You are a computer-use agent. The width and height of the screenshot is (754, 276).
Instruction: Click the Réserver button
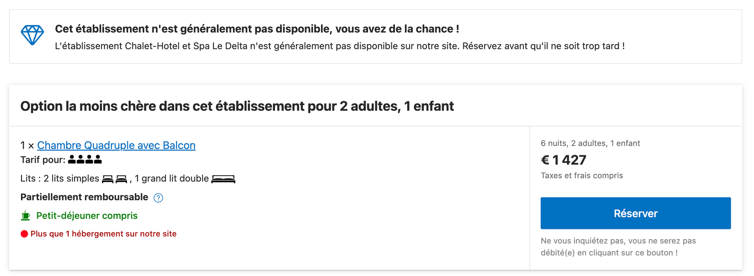coord(635,213)
